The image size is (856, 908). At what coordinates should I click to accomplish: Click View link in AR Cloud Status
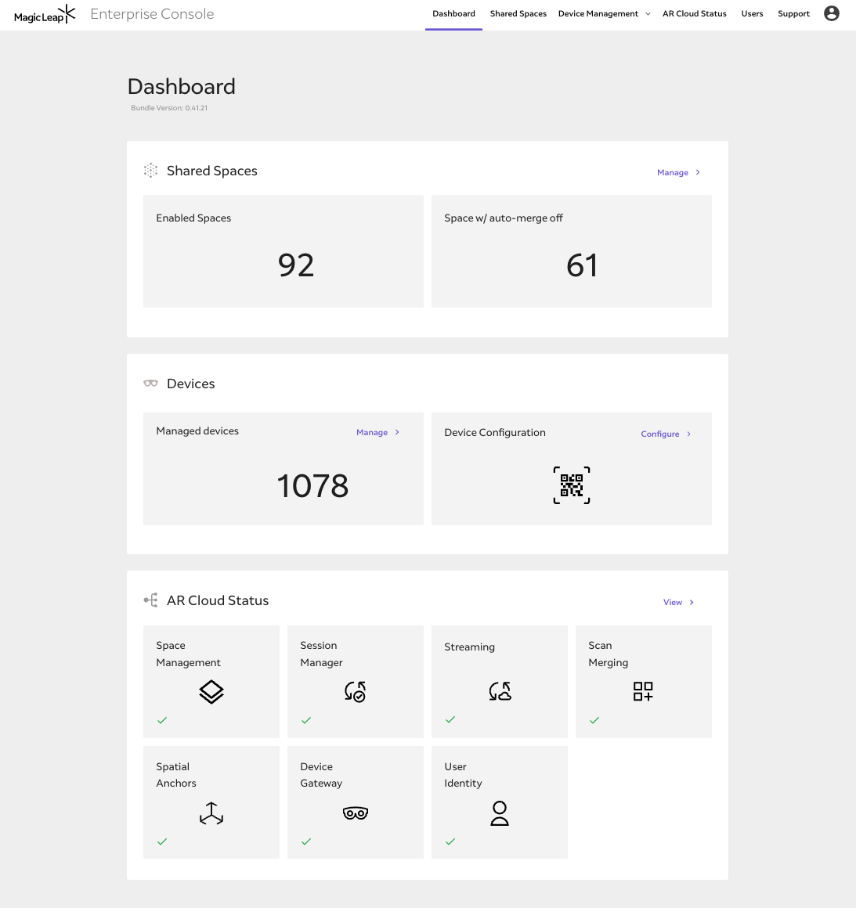pyautogui.click(x=672, y=602)
